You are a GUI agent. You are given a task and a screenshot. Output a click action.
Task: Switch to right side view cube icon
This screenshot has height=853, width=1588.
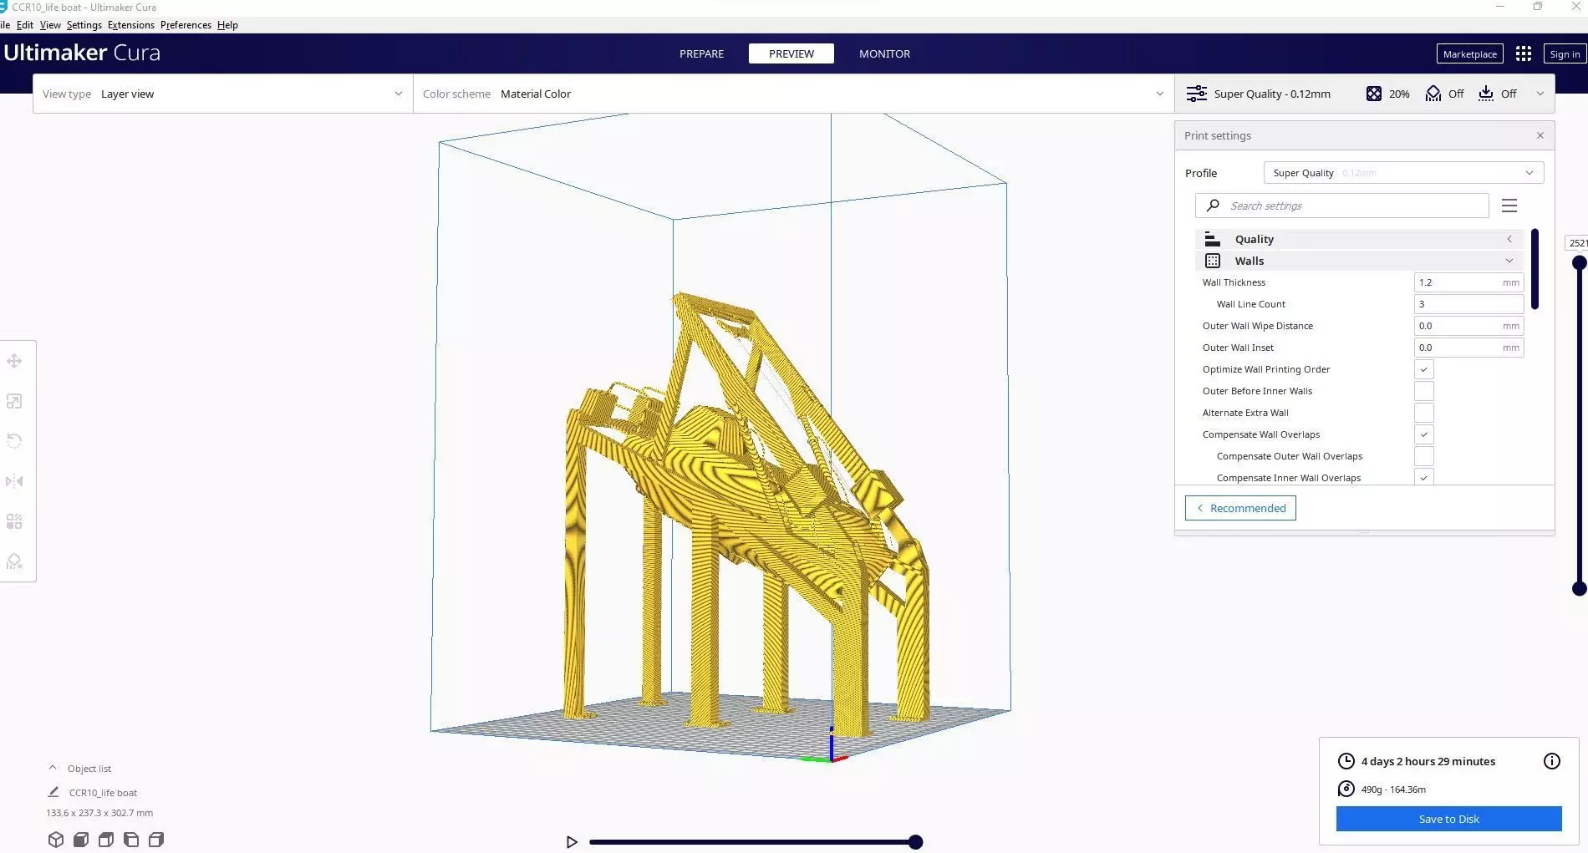pos(156,840)
